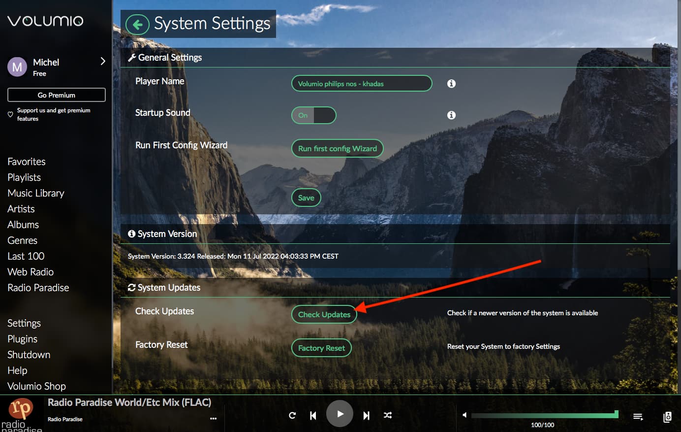
Task: Open the play queue icon
Action: (x=638, y=417)
